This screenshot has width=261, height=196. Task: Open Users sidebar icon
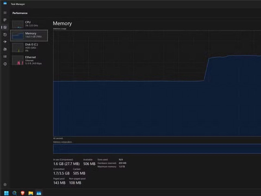(x=5, y=49)
